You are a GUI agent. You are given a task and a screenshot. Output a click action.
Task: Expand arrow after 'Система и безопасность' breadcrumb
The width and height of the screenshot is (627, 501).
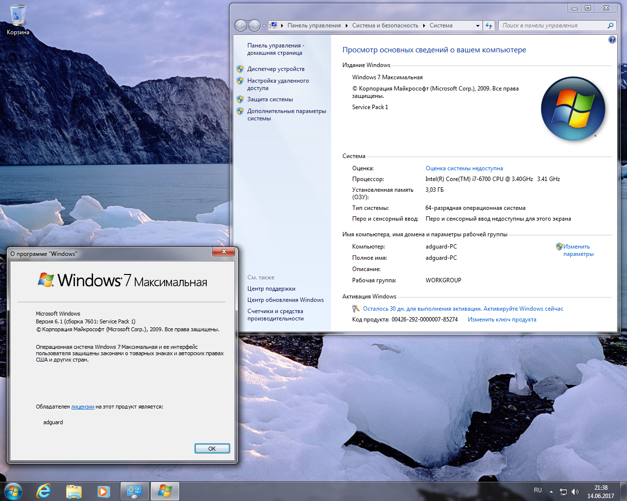424,25
